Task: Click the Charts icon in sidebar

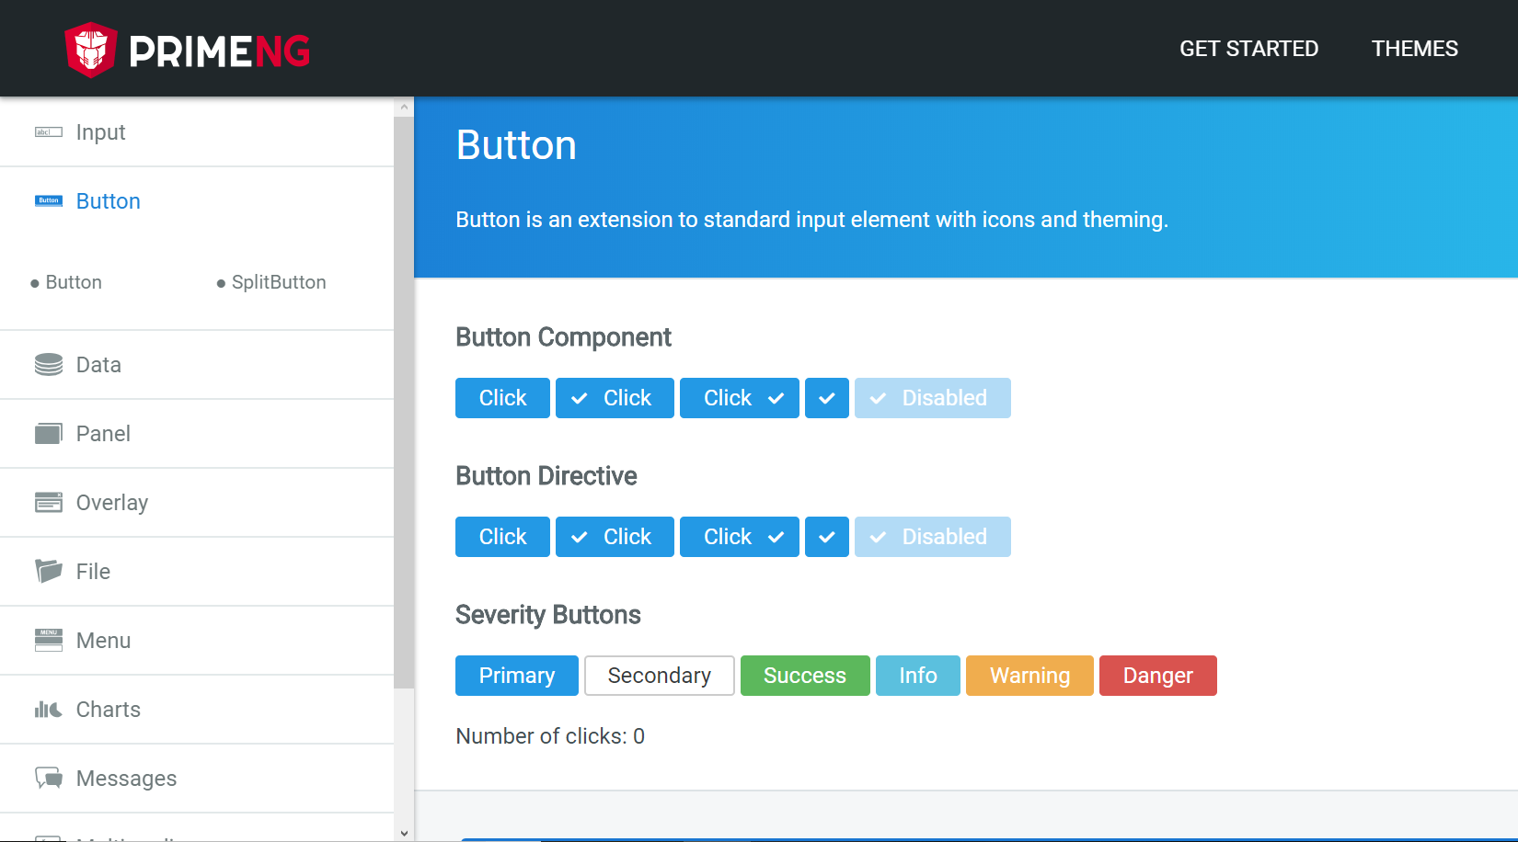Action: 48,710
